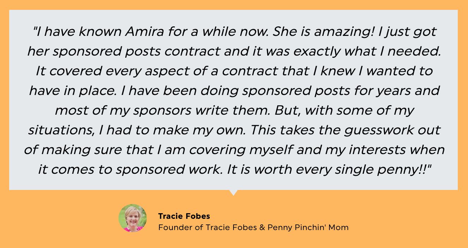Viewport: 468px width, 248px height.
Task: Click the bold "Tracie Fobes" name
Action: [x=184, y=216]
